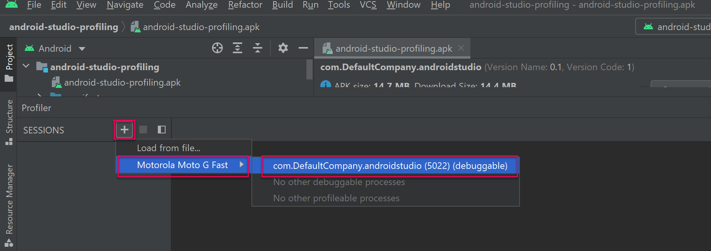The height and width of the screenshot is (251, 711).
Task: Click the APK file icon in editor tab
Action: [327, 48]
